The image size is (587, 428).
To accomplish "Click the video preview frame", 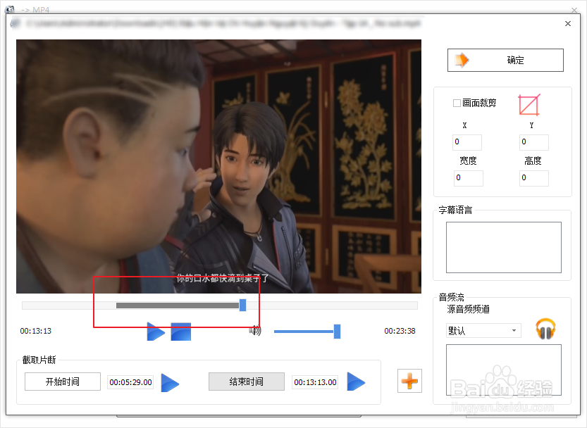I will 218,167.
